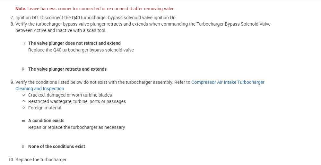Click step 8 "Verify the turbocharger bypass valve" text
321x165 pixels.
[x=143, y=24]
